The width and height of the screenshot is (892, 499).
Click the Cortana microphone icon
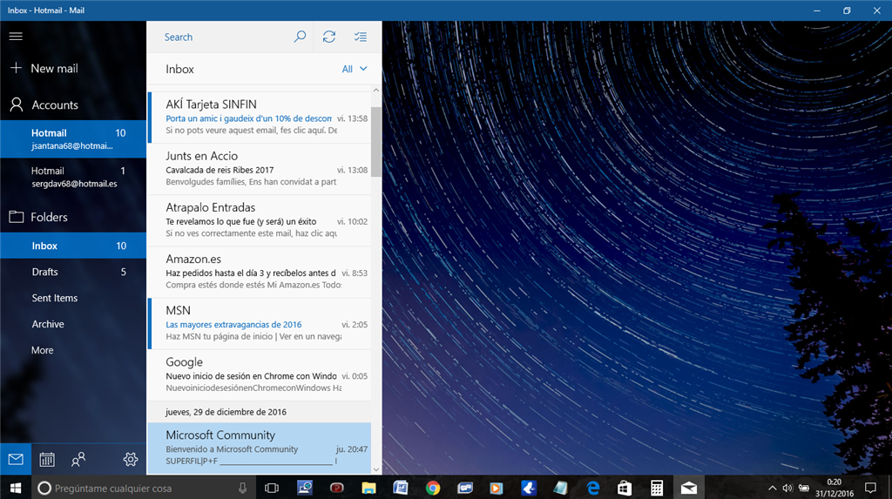[x=242, y=488]
